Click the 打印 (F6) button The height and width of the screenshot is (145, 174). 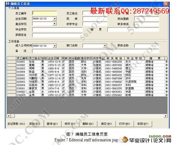click(x=125, y=124)
